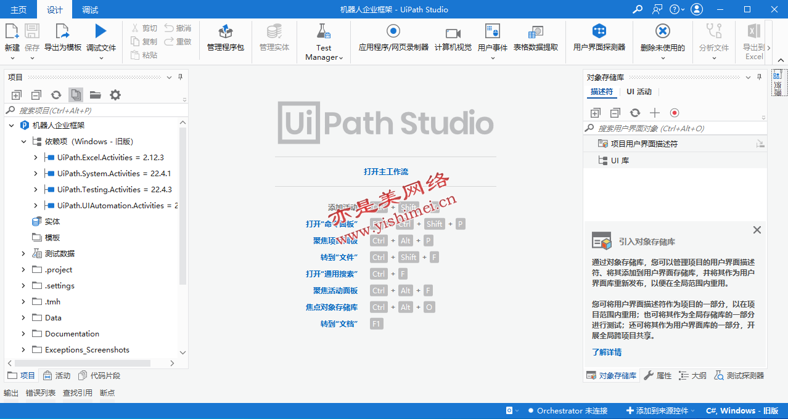Open Test Manager ribbon icon

click(324, 31)
